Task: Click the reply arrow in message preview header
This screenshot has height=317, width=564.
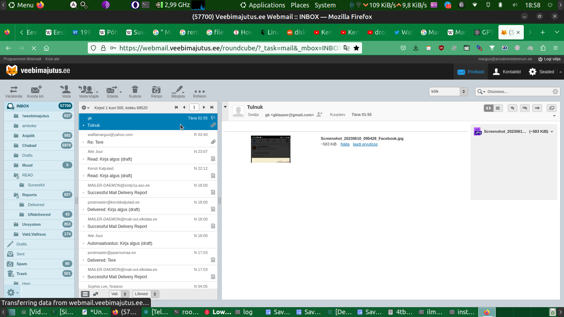Action: click(513, 108)
